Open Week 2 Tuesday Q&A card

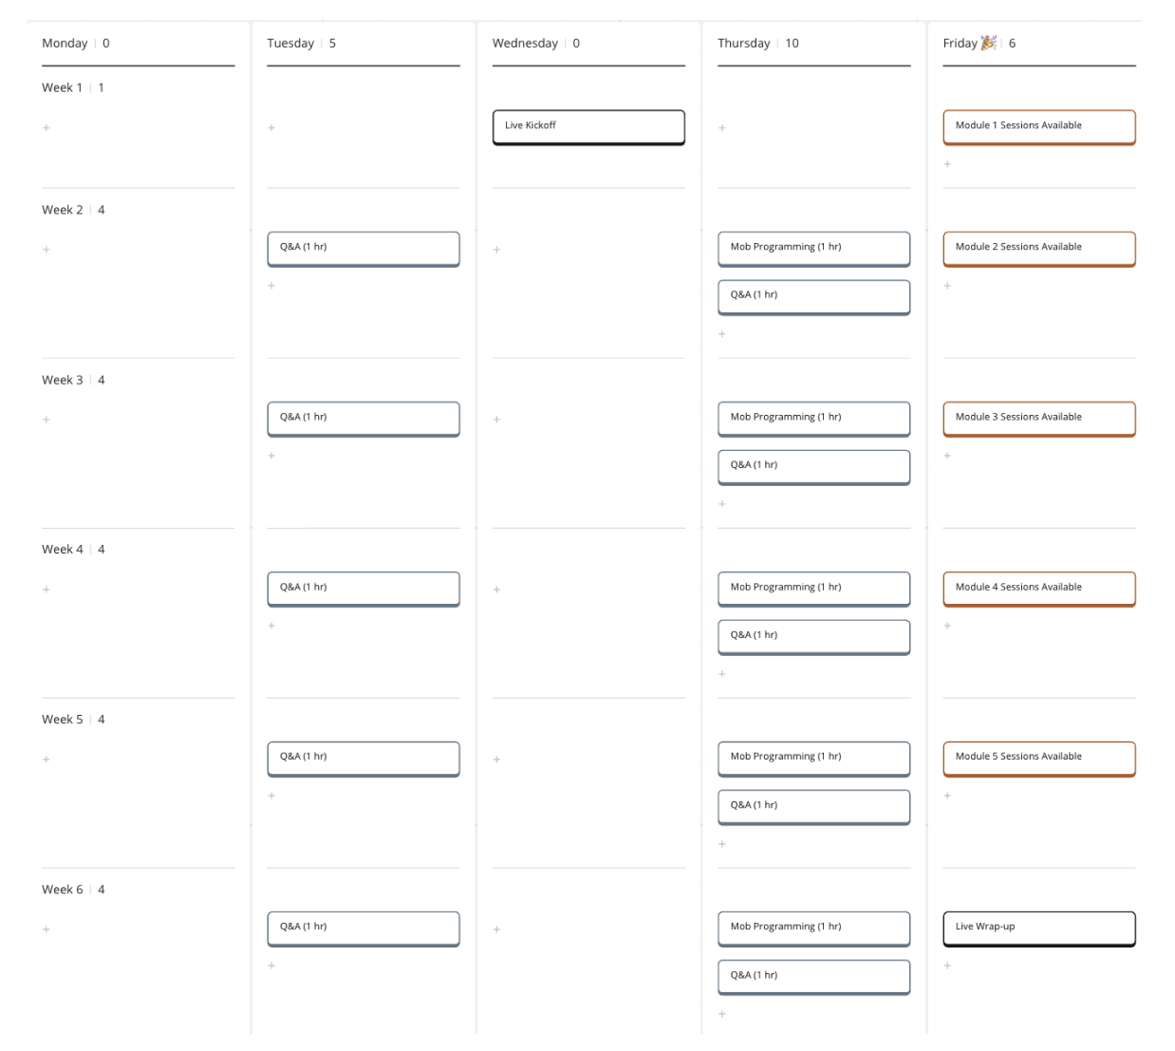(364, 249)
